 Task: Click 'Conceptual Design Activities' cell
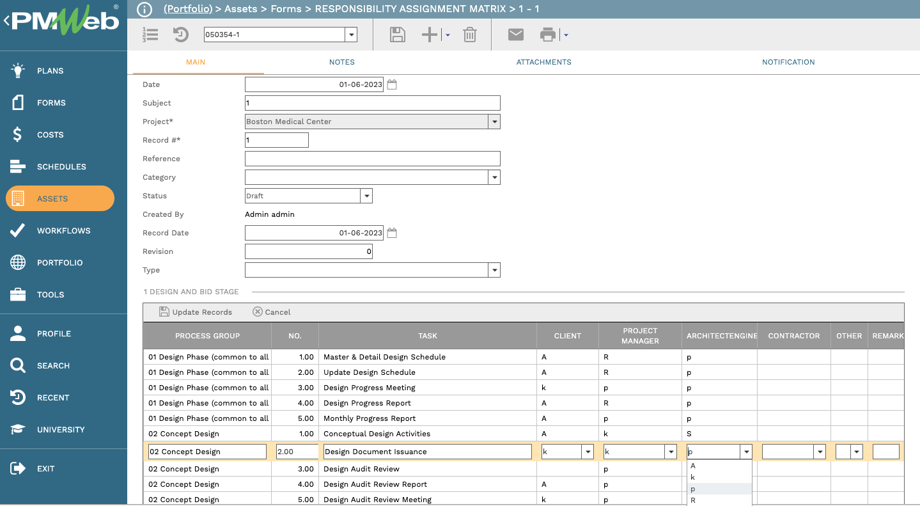pos(428,434)
